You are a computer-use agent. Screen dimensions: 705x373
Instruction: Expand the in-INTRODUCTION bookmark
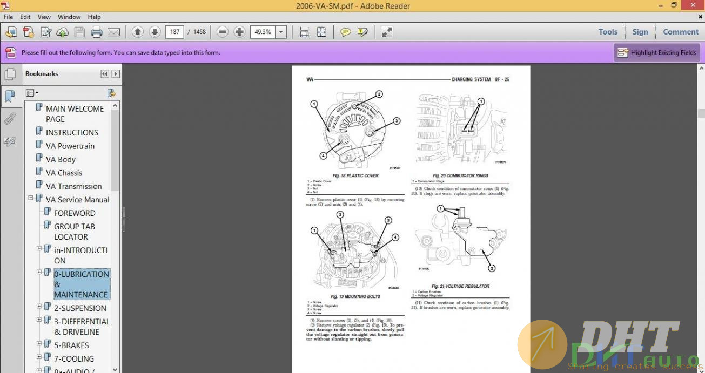39,248
